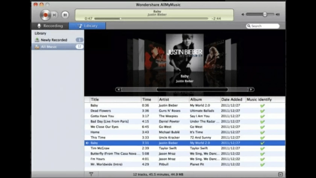
Task: Click 72 And Sunny album cell
Action: [x=200, y=137]
